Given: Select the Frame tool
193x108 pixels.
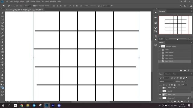Looking at the screenshot, I should [x=2, y=29].
